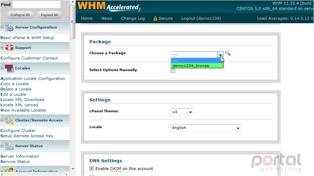Toggle the Select Options Manually checkbox

[x=173, y=71]
